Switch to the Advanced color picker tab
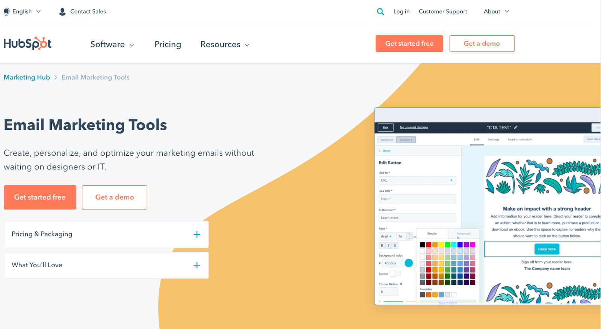Image resolution: width=601 pixels, height=329 pixels. (x=463, y=234)
